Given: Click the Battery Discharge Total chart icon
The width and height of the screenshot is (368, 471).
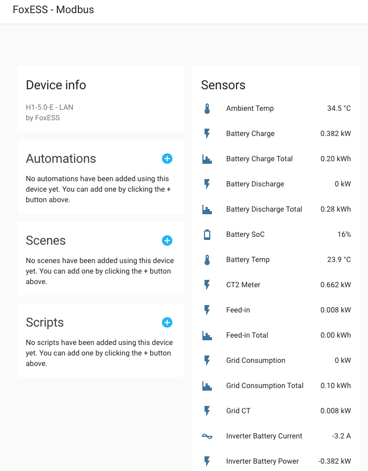Looking at the screenshot, I should [207, 209].
